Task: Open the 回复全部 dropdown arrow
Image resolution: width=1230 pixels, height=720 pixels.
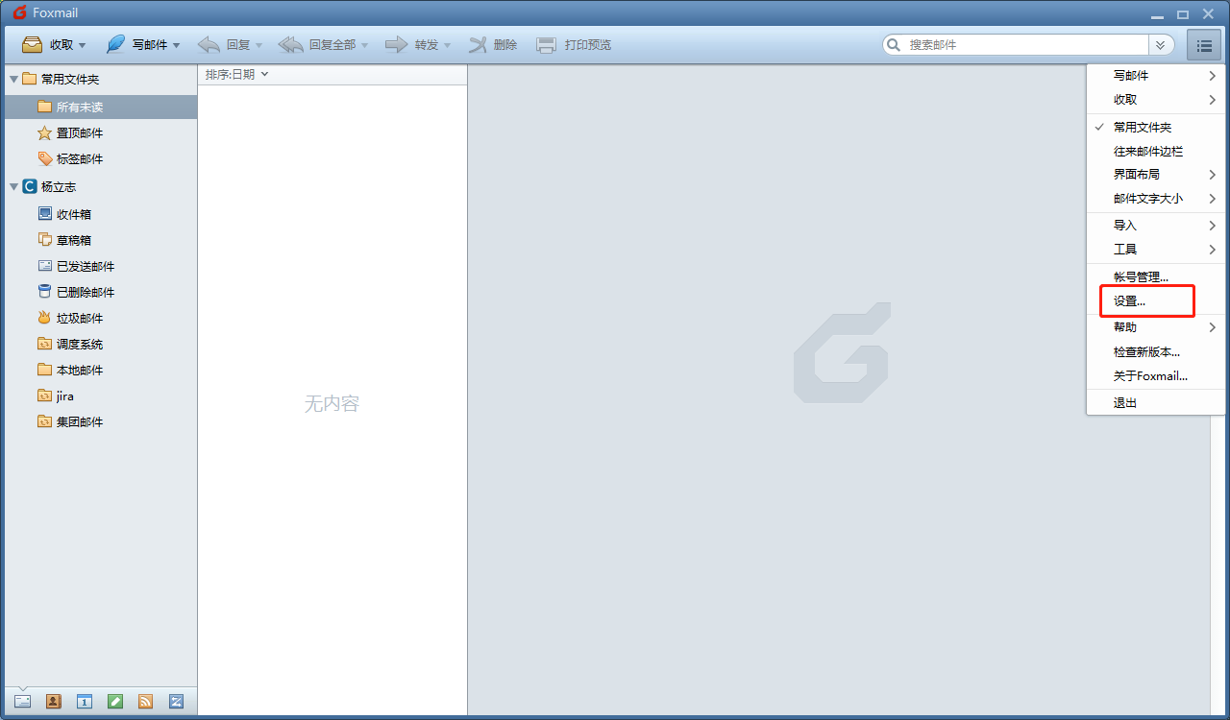Action: coord(364,45)
